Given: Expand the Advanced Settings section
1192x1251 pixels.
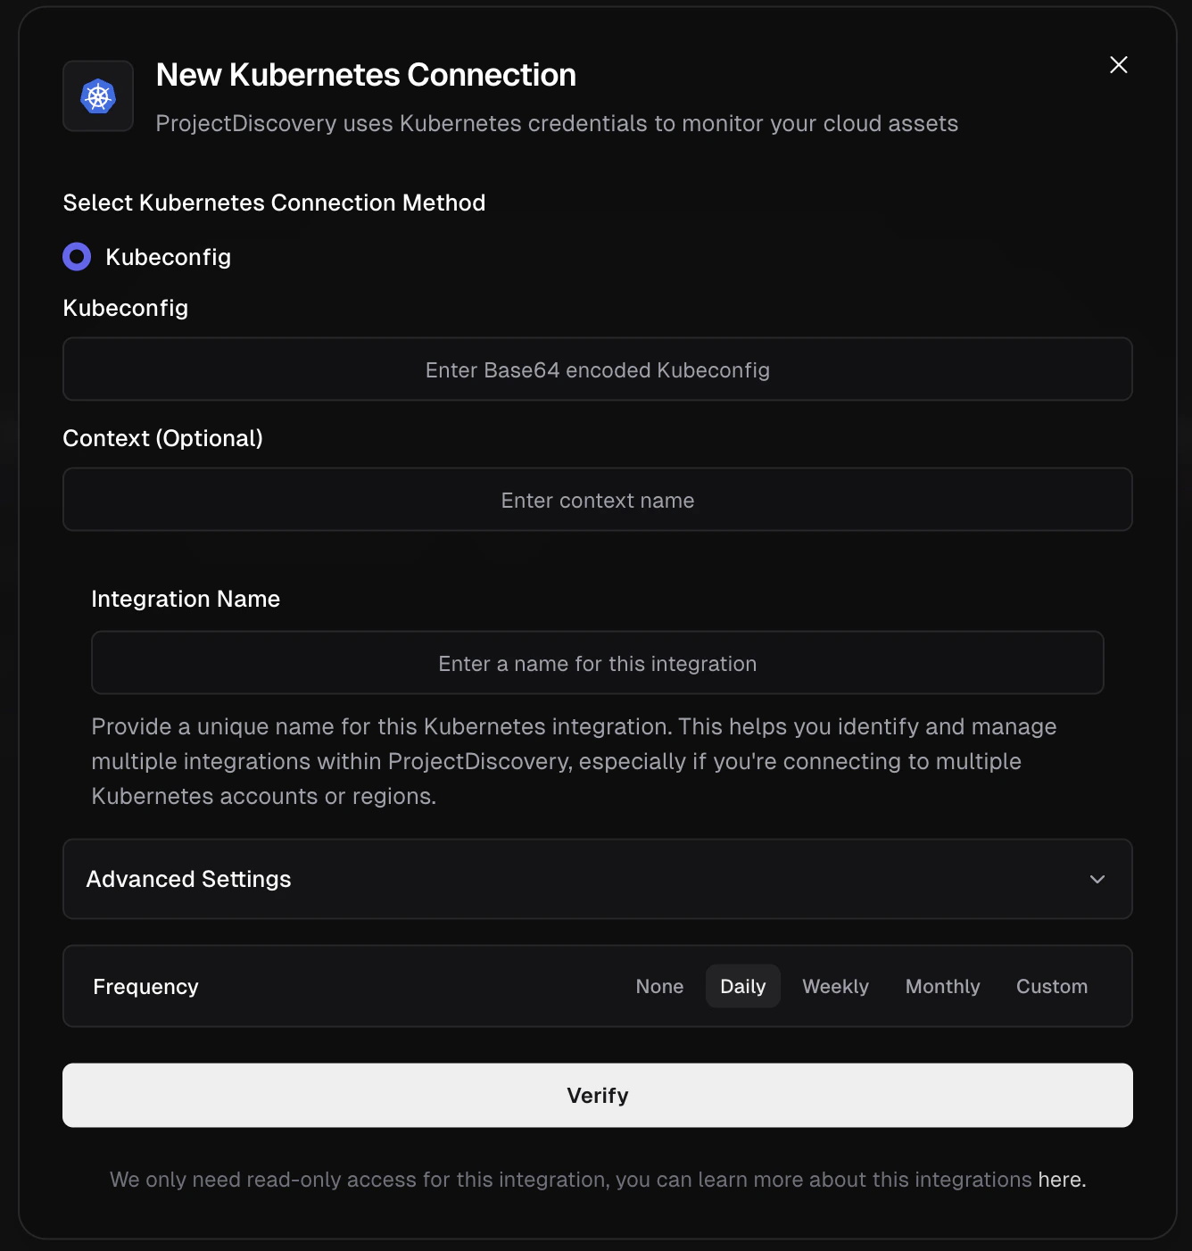Looking at the screenshot, I should (x=596, y=879).
